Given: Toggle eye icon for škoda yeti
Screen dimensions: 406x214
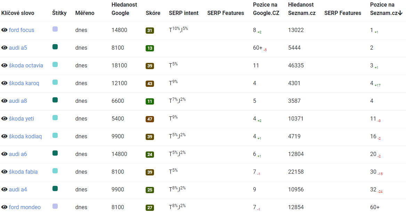Looking at the screenshot, I should click(x=4, y=118).
